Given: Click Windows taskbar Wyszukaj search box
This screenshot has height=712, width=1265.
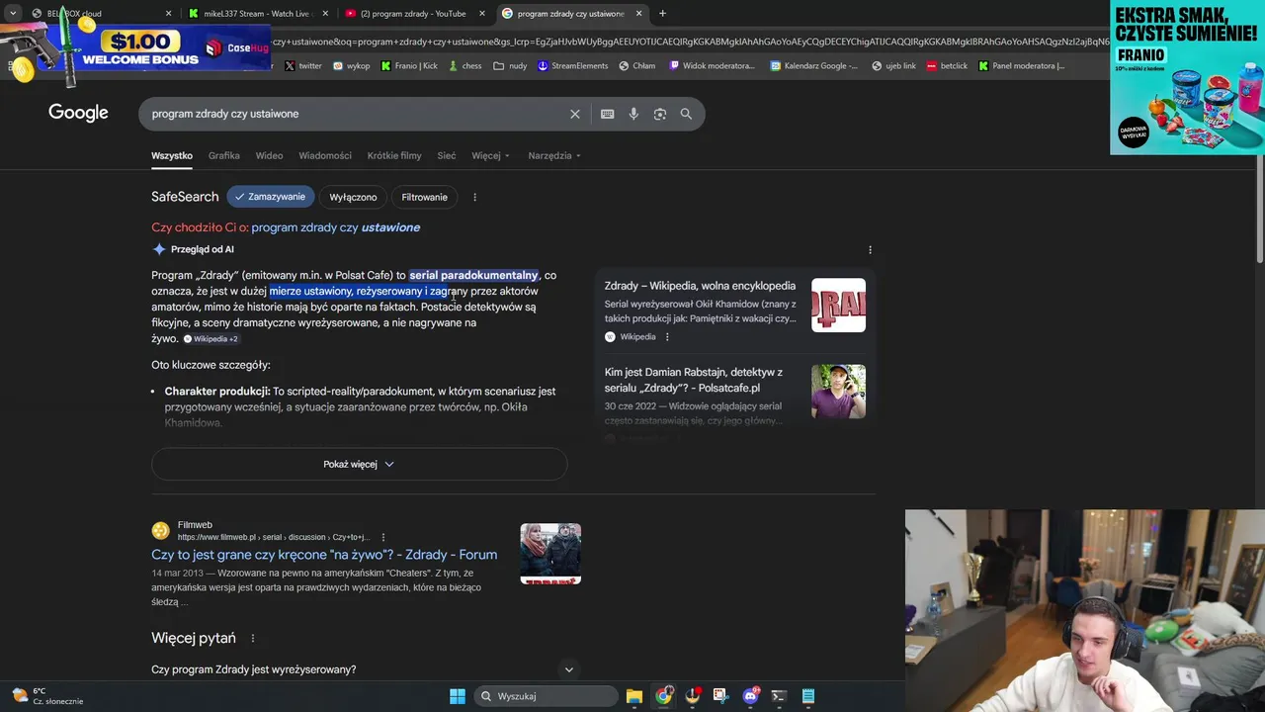Looking at the screenshot, I should [546, 696].
